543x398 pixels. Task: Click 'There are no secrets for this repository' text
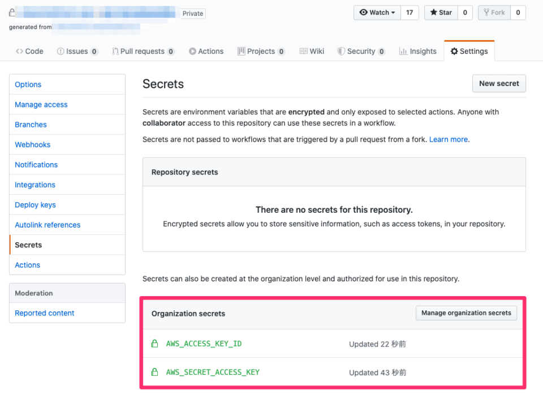[x=334, y=209]
